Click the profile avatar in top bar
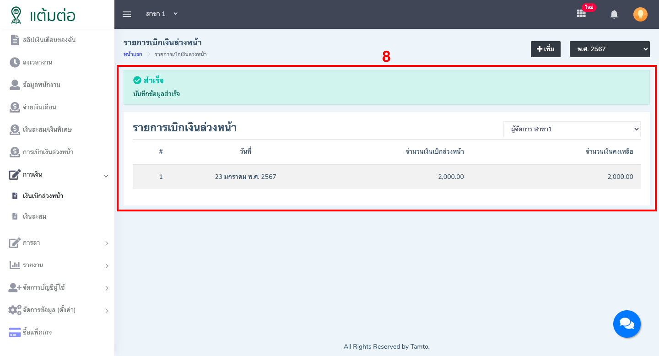 point(640,14)
